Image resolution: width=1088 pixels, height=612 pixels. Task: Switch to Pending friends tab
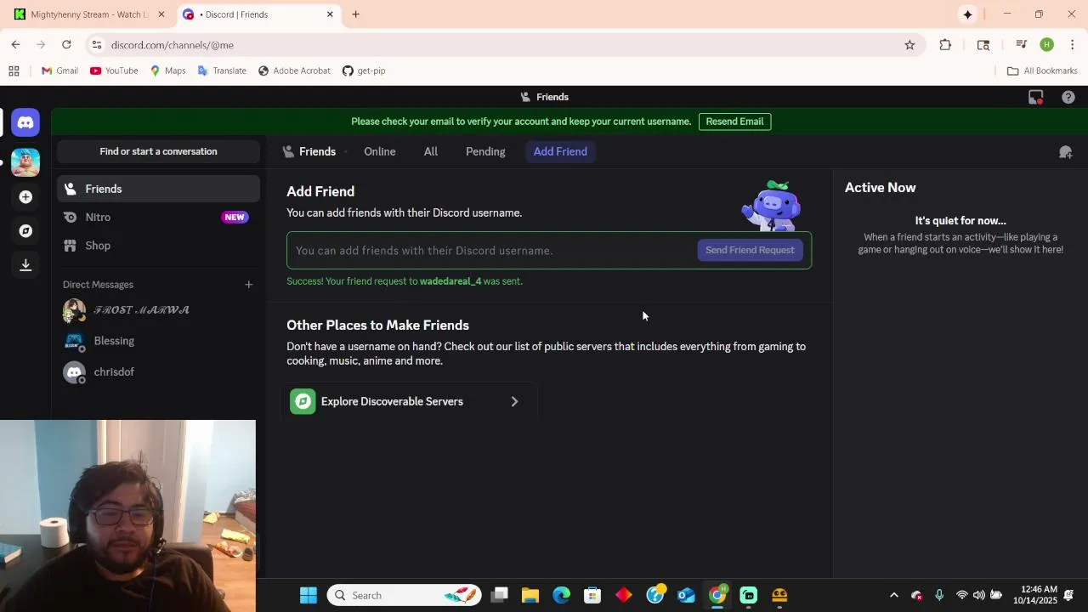(x=485, y=152)
